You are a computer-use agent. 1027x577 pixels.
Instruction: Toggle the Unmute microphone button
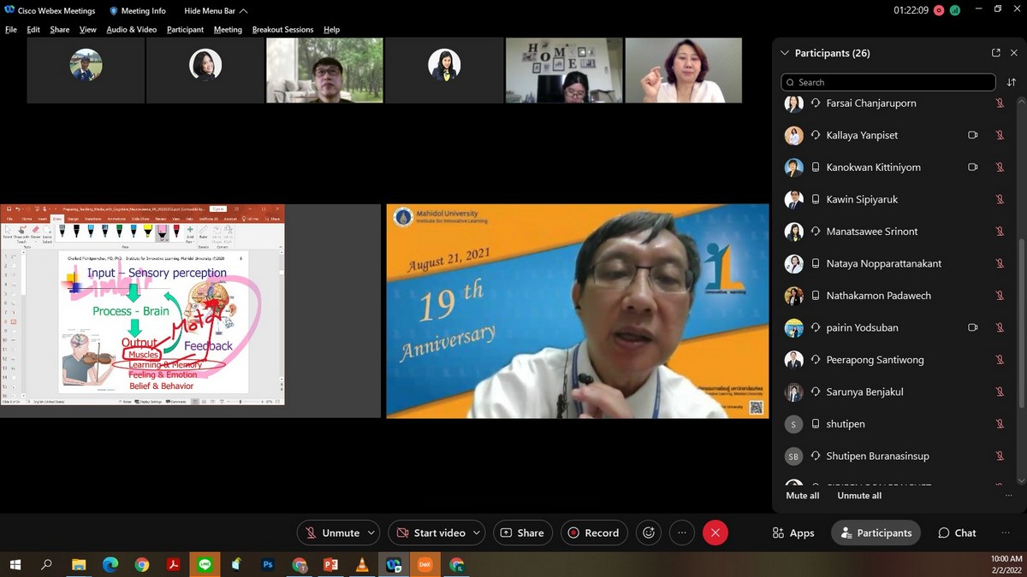[331, 533]
